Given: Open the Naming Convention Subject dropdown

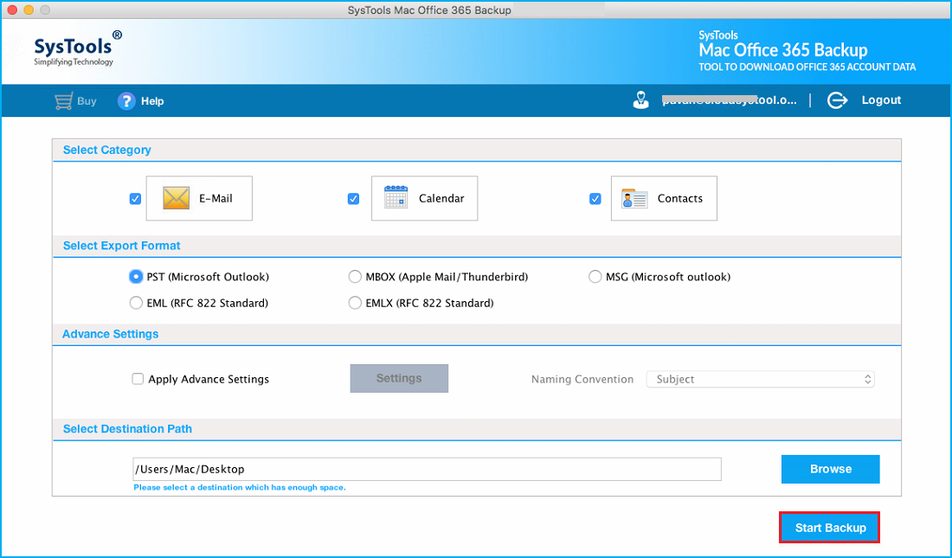Looking at the screenshot, I should click(760, 379).
